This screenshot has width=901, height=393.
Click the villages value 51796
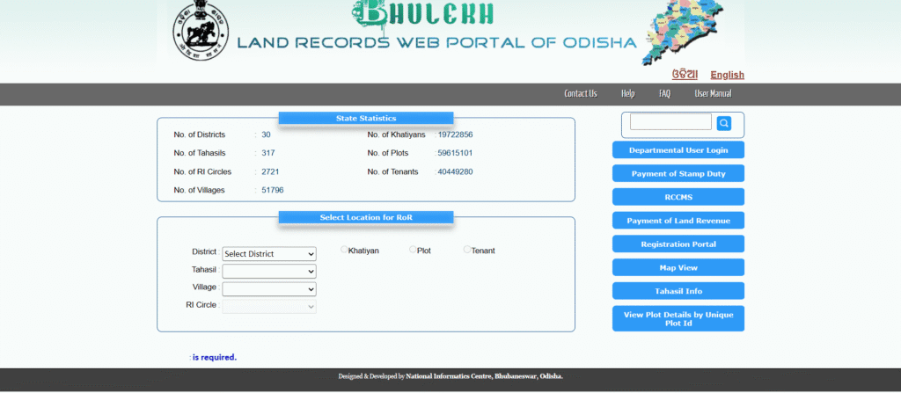[273, 190]
